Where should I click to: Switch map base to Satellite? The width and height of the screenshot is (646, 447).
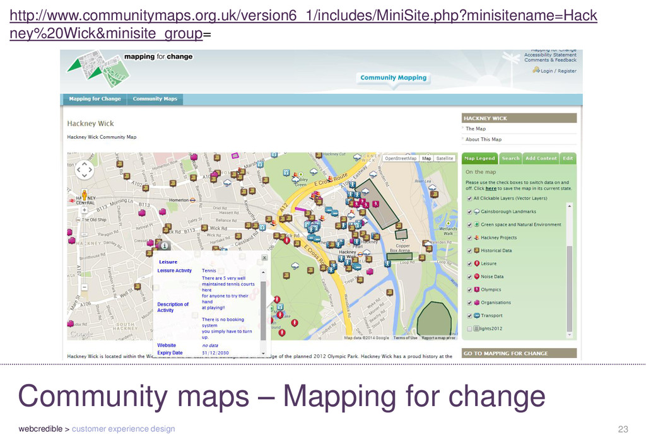(x=445, y=158)
